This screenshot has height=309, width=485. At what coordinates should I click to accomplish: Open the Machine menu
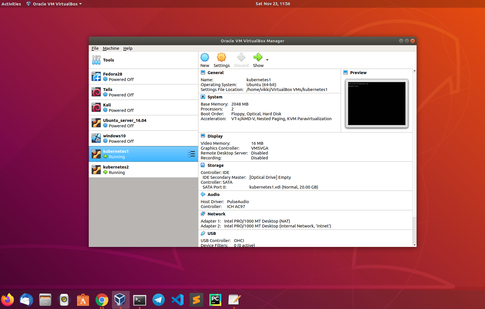[x=111, y=48]
